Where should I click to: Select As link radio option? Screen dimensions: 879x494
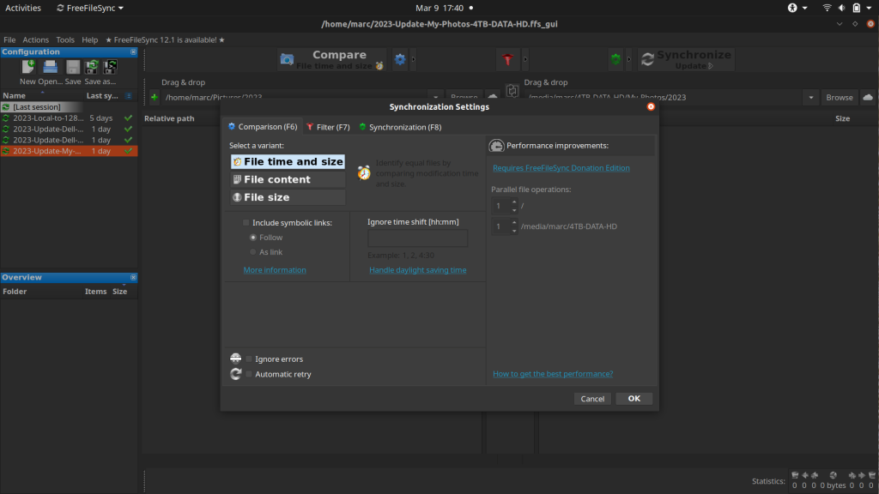[253, 252]
